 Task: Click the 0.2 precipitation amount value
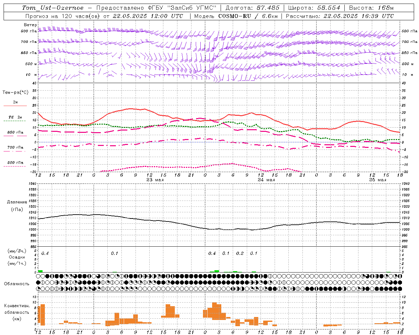coord(240,253)
